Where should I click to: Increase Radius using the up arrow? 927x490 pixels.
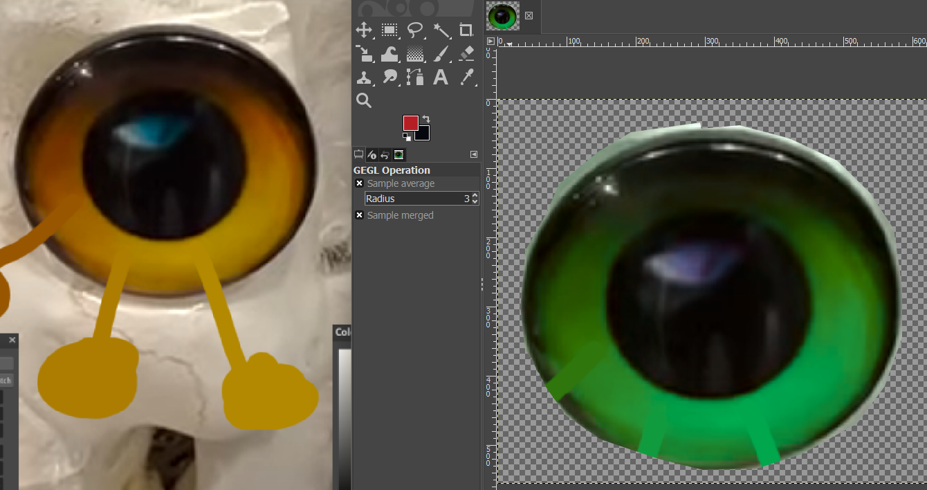pyautogui.click(x=475, y=196)
